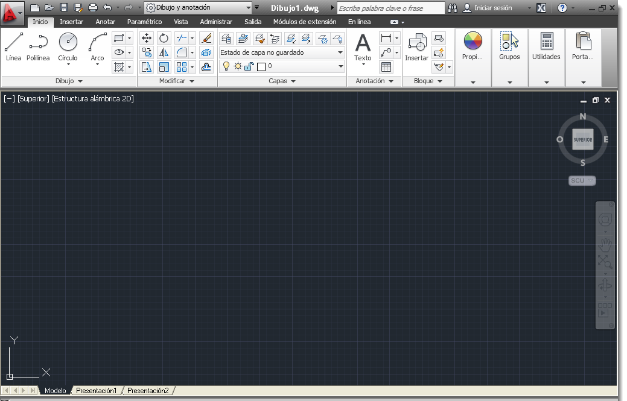Toggle the layer on/off light bulb
This screenshot has height=401, width=627.
pos(226,65)
